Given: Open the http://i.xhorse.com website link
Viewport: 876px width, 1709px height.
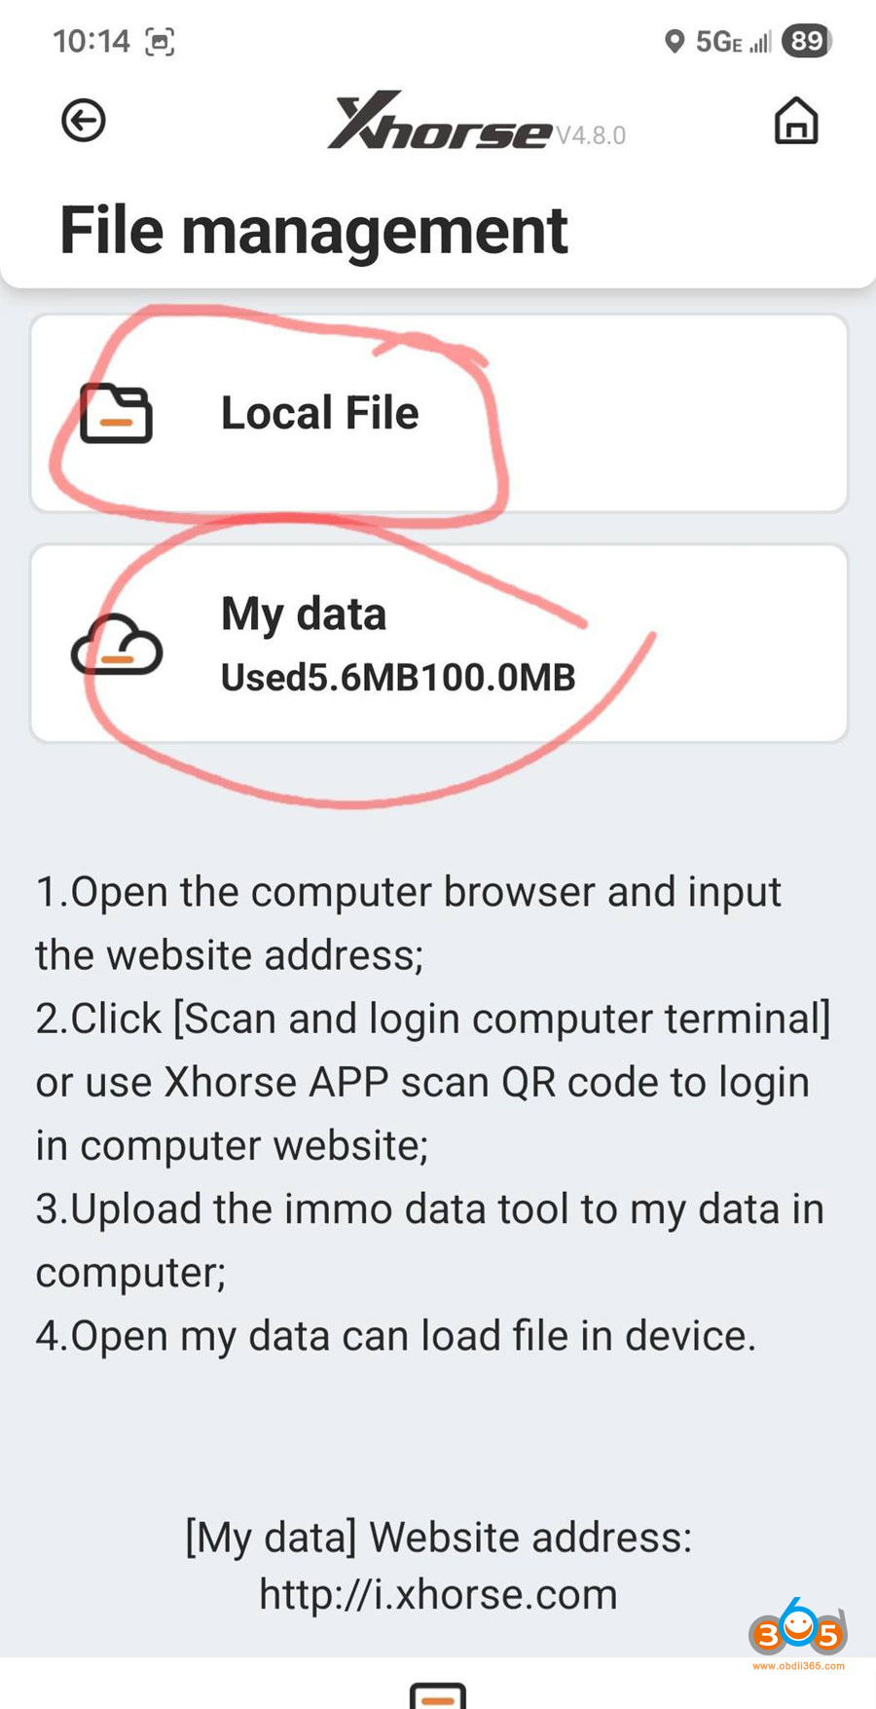Looking at the screenshot, I should [438, 1595].
